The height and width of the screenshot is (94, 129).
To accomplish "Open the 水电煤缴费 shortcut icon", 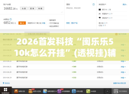I will (x=59, y=91).
